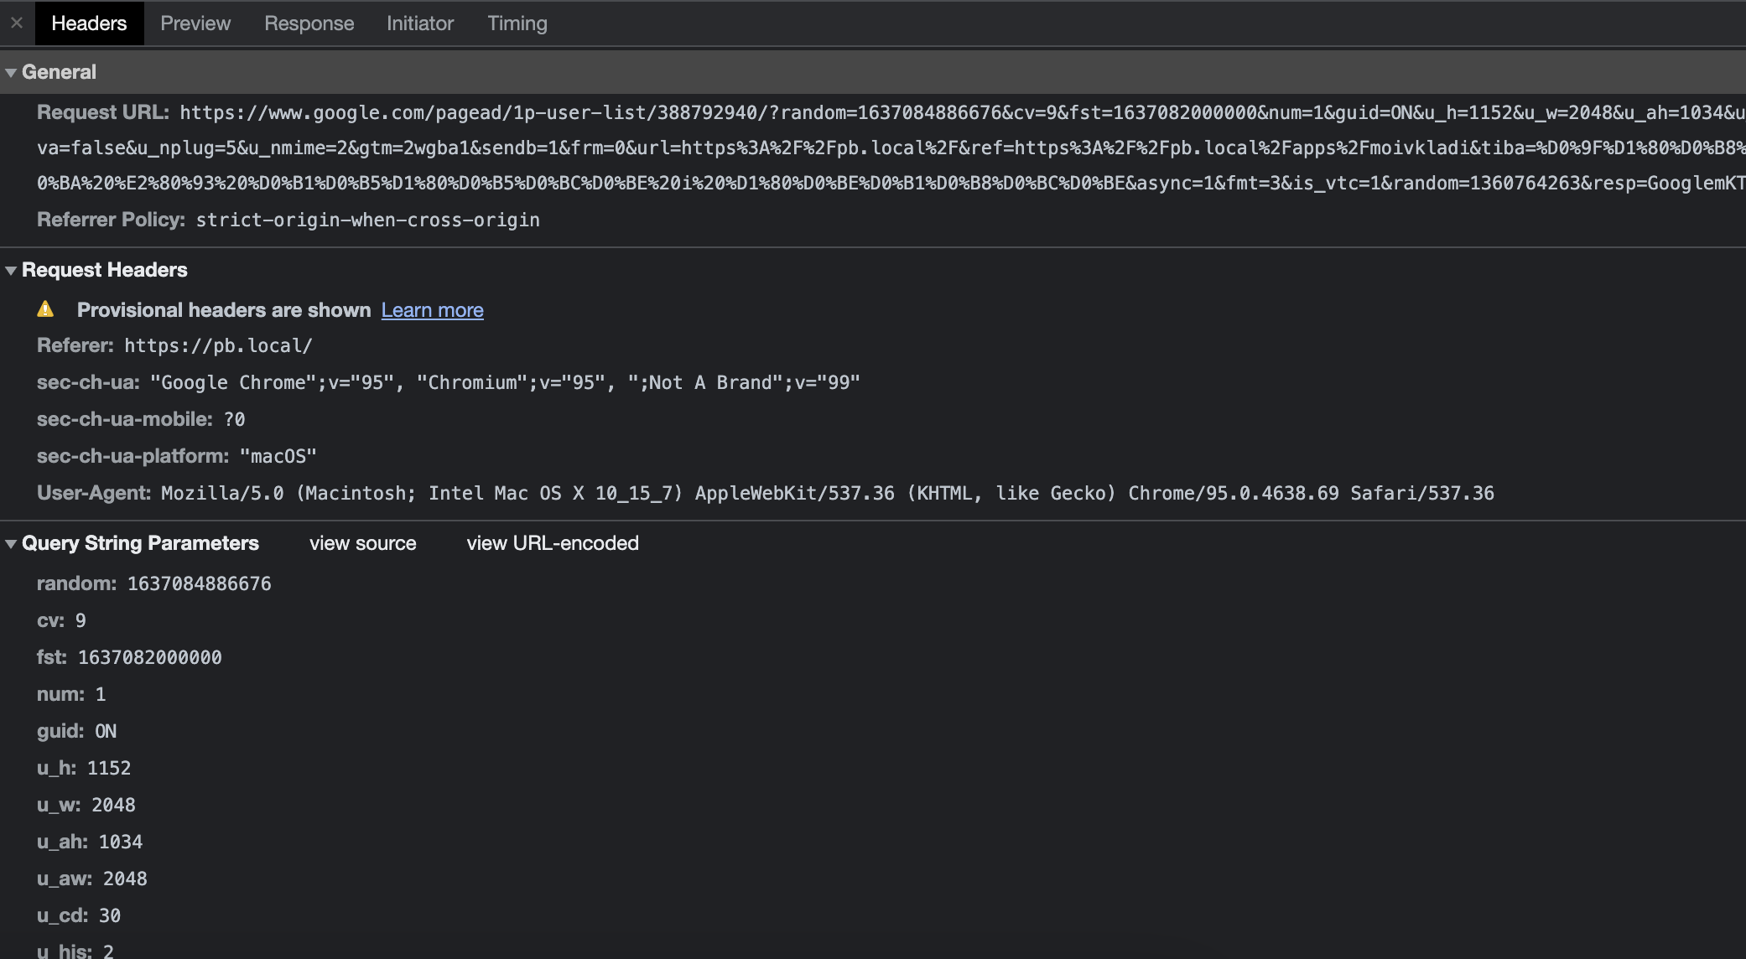This screenshot has width=1746, height=959.
Task: Click the General section disclosure triangle
Action: pyautogui.click(x=9, y=72)
